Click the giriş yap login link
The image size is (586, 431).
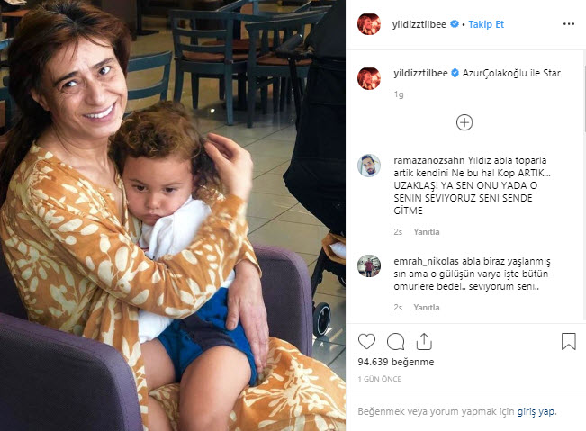(x=536, y=411)
